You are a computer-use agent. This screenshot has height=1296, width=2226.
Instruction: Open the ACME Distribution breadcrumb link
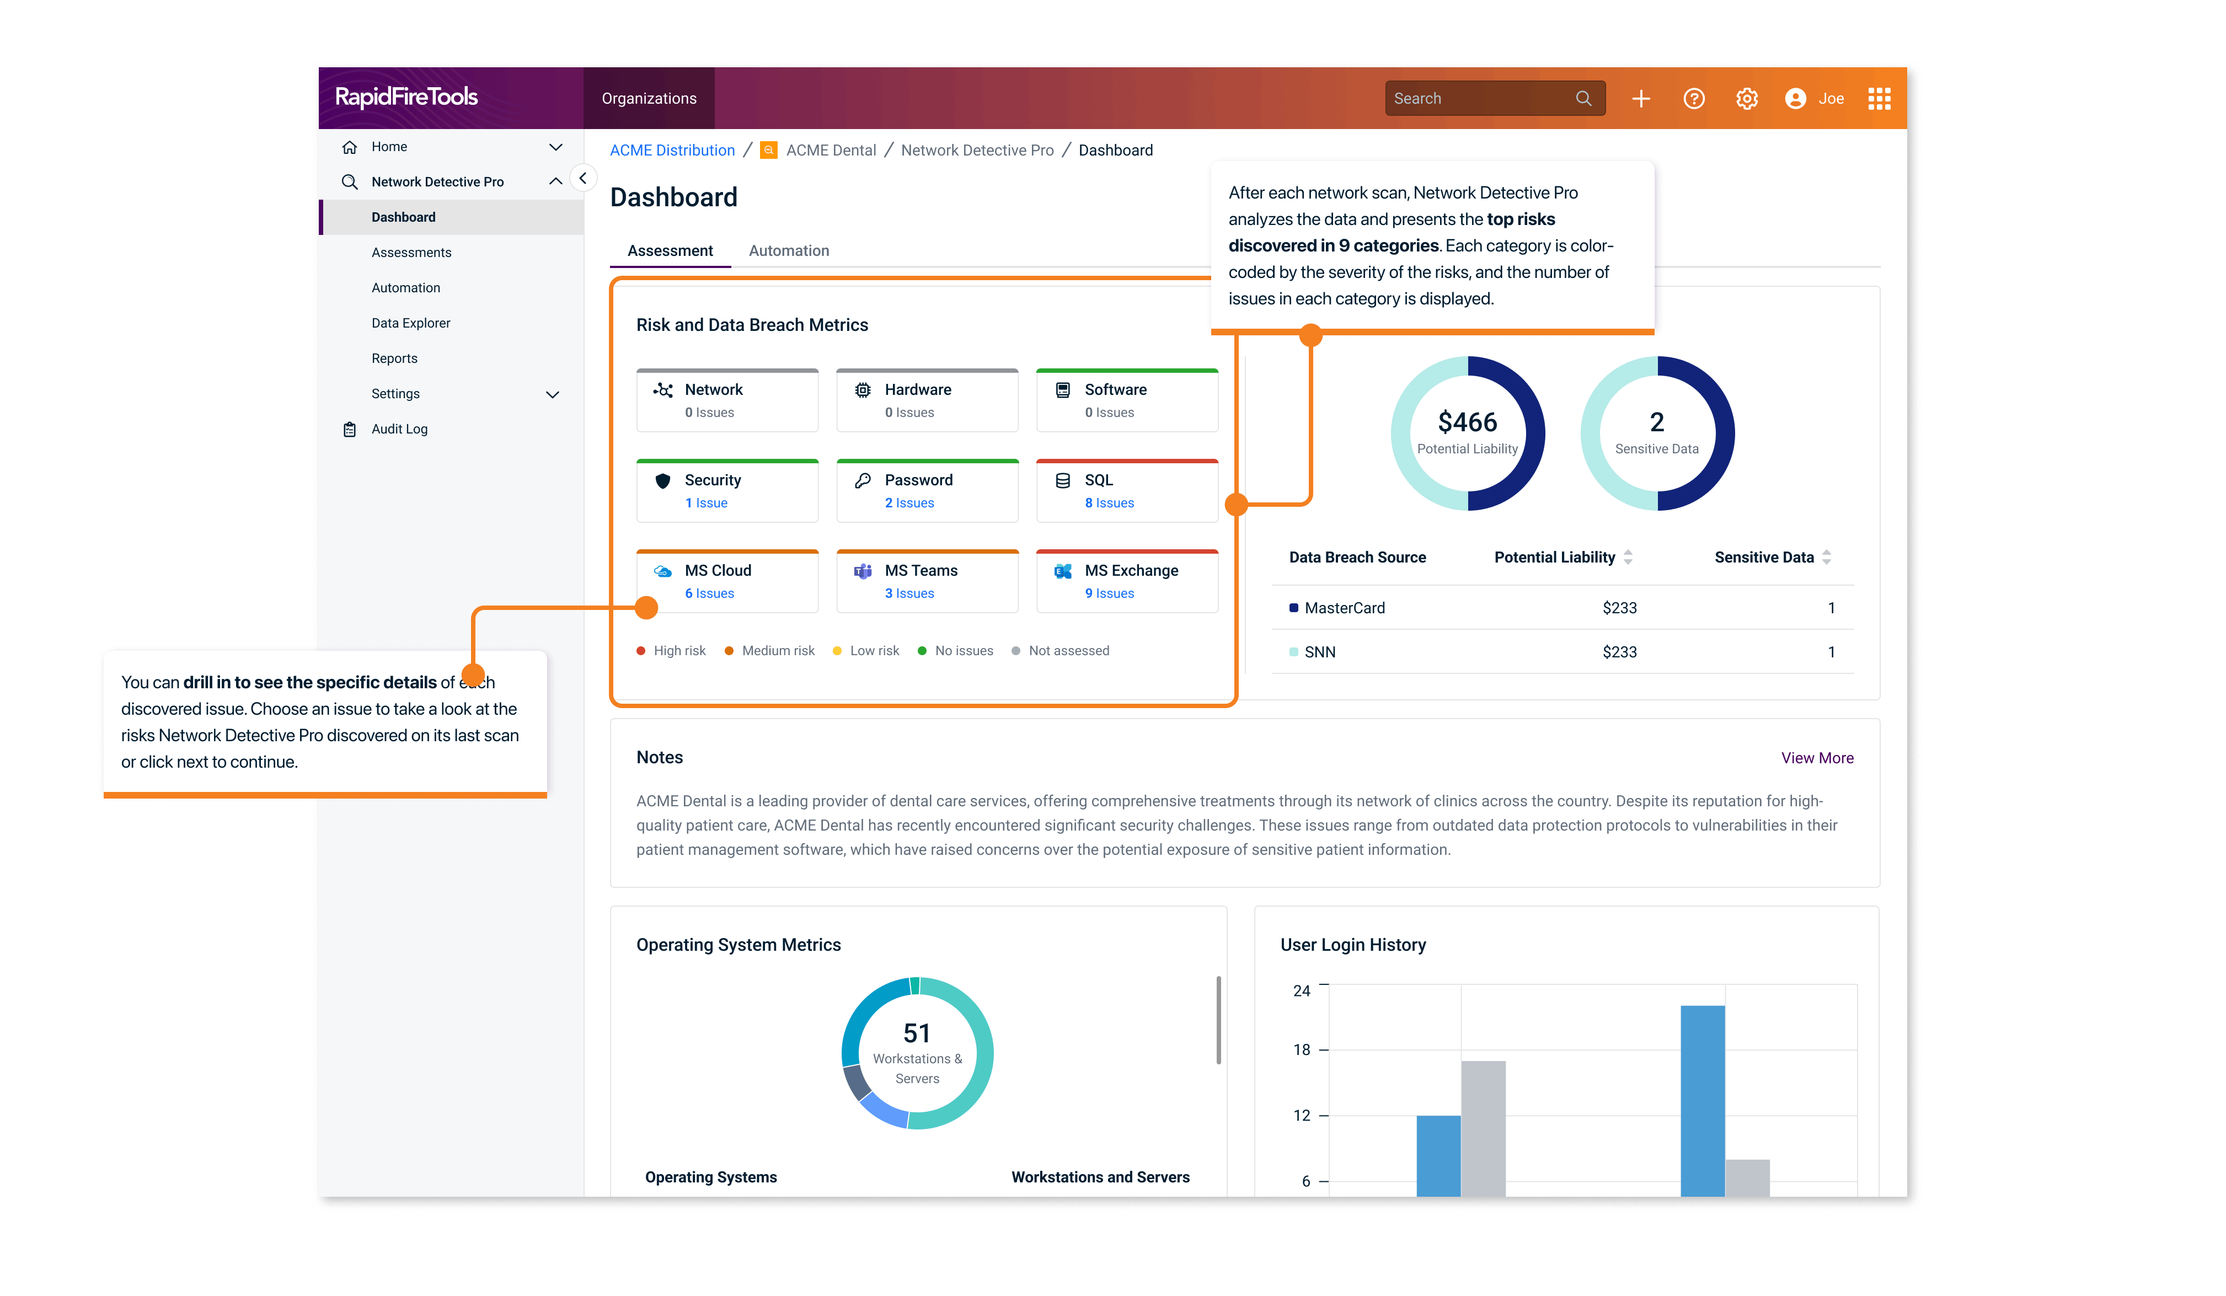coord(671,149)
